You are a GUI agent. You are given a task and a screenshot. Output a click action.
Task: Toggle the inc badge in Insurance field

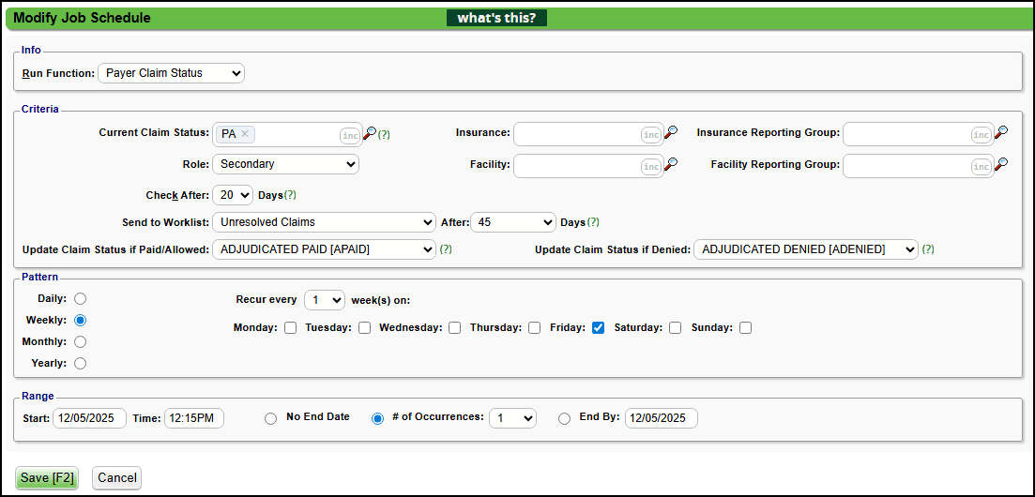[x=650, y=135]
